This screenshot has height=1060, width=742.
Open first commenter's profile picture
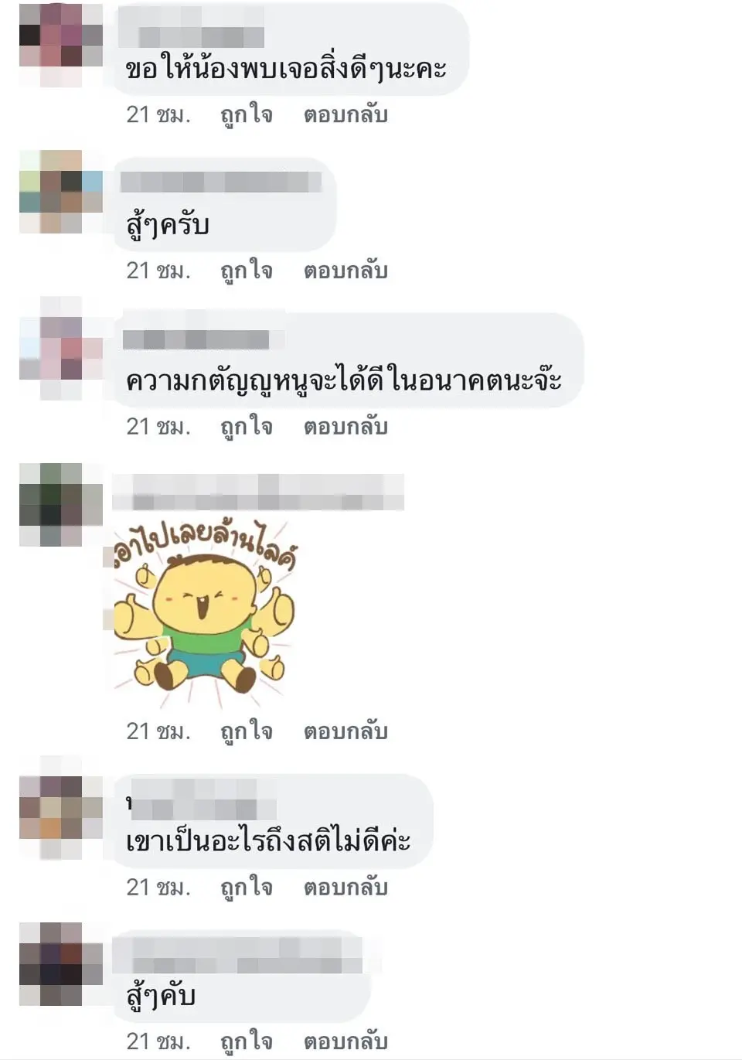(61, 45)
